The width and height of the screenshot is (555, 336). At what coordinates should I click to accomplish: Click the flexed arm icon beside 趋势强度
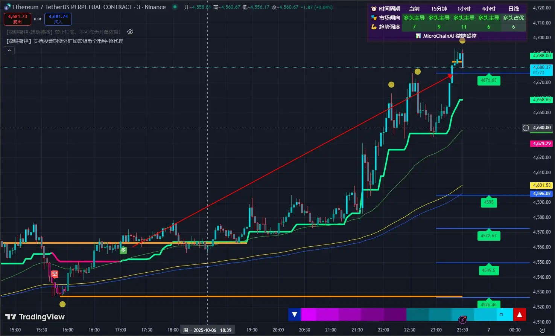coord(374,27)
